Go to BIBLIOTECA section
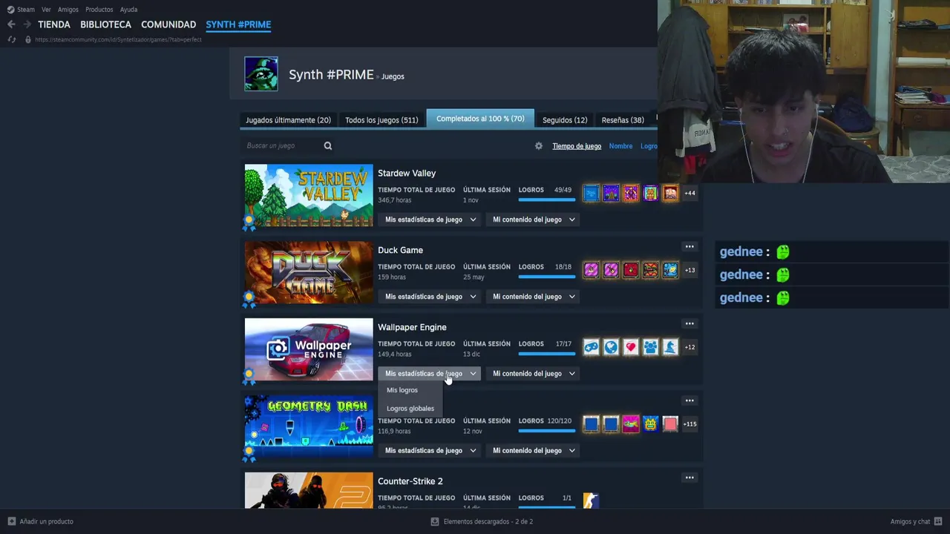 105,24
